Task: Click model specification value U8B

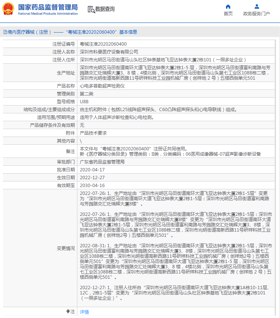Action: pyautogui.click(x=84, y=102)
